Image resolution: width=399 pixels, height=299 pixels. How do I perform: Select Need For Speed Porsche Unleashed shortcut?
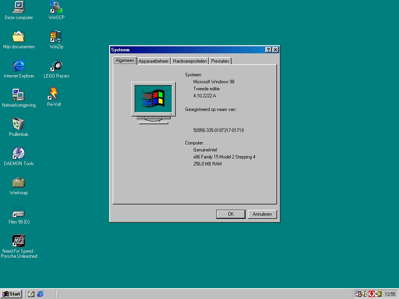[x=19, y=241]
